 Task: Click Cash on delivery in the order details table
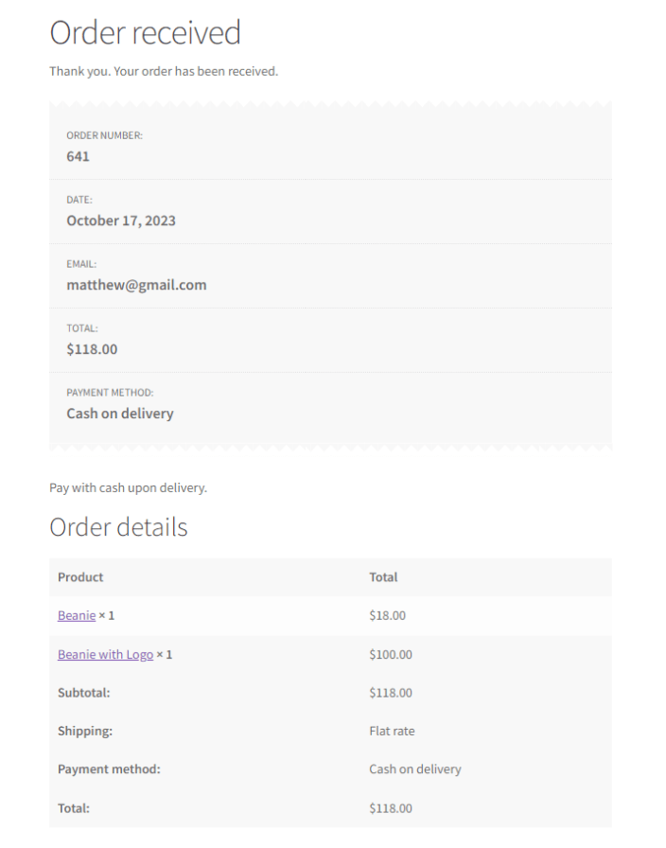coord(415,769)
